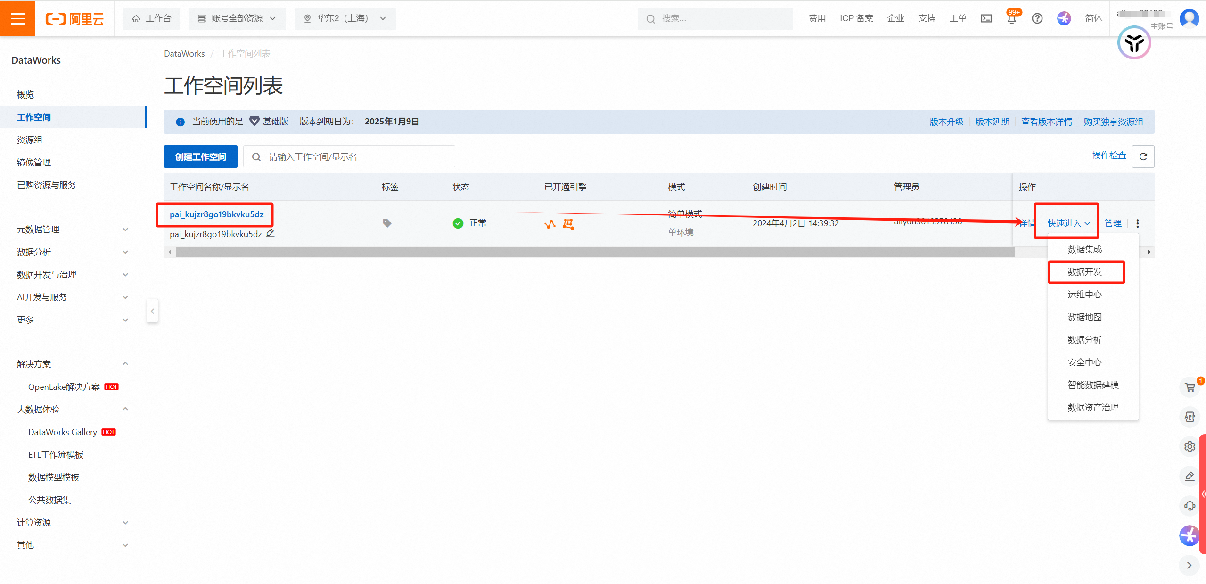This screenshot has height=584, width=1206.
Task: Select 数据开发 from the quick-enter menu
Action: 1085,271
